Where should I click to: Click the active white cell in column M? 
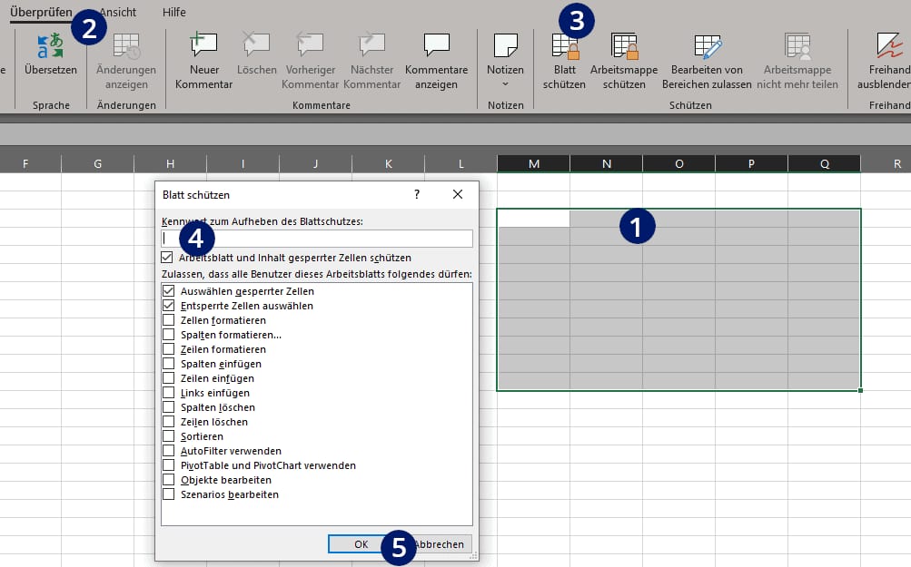point(533,219)
